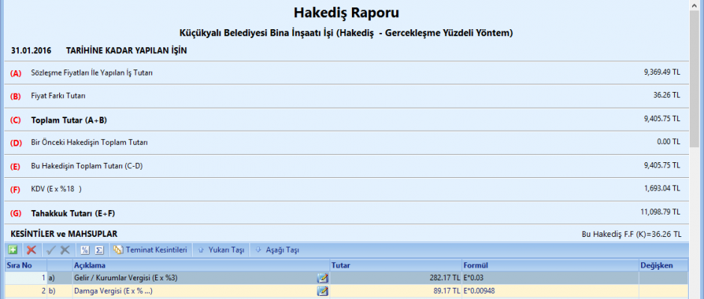Select the 282.17 TL amount cell

pos(395,278)
